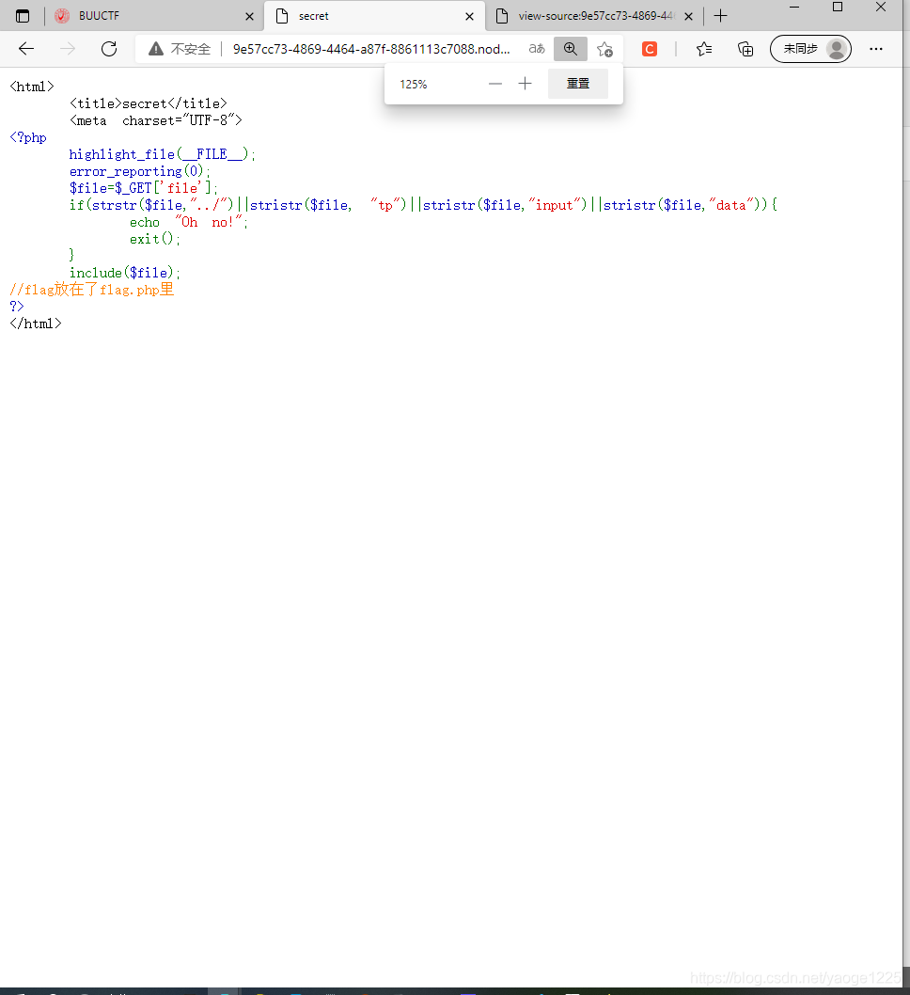Image resolution: width=910 pixels, height=995 pixels.
Task: Open a new browser tab
Action: coord(720,16)
